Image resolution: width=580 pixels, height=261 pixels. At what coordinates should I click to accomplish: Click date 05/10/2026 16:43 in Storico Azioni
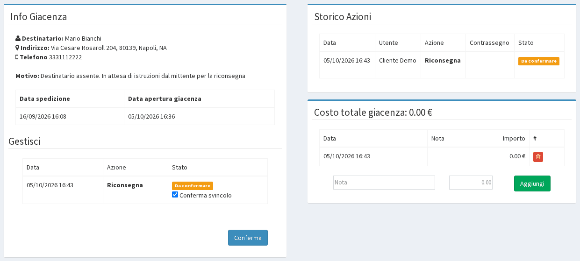[x=347, y=60]
